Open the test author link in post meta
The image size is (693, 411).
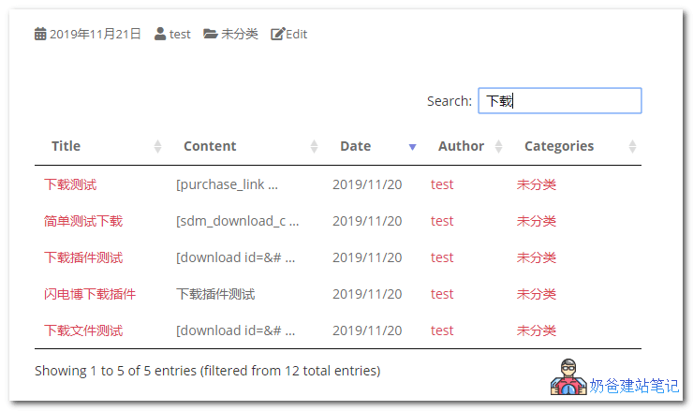(180, 34)
